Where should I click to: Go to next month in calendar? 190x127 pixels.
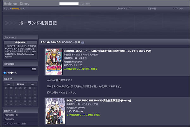32,84
